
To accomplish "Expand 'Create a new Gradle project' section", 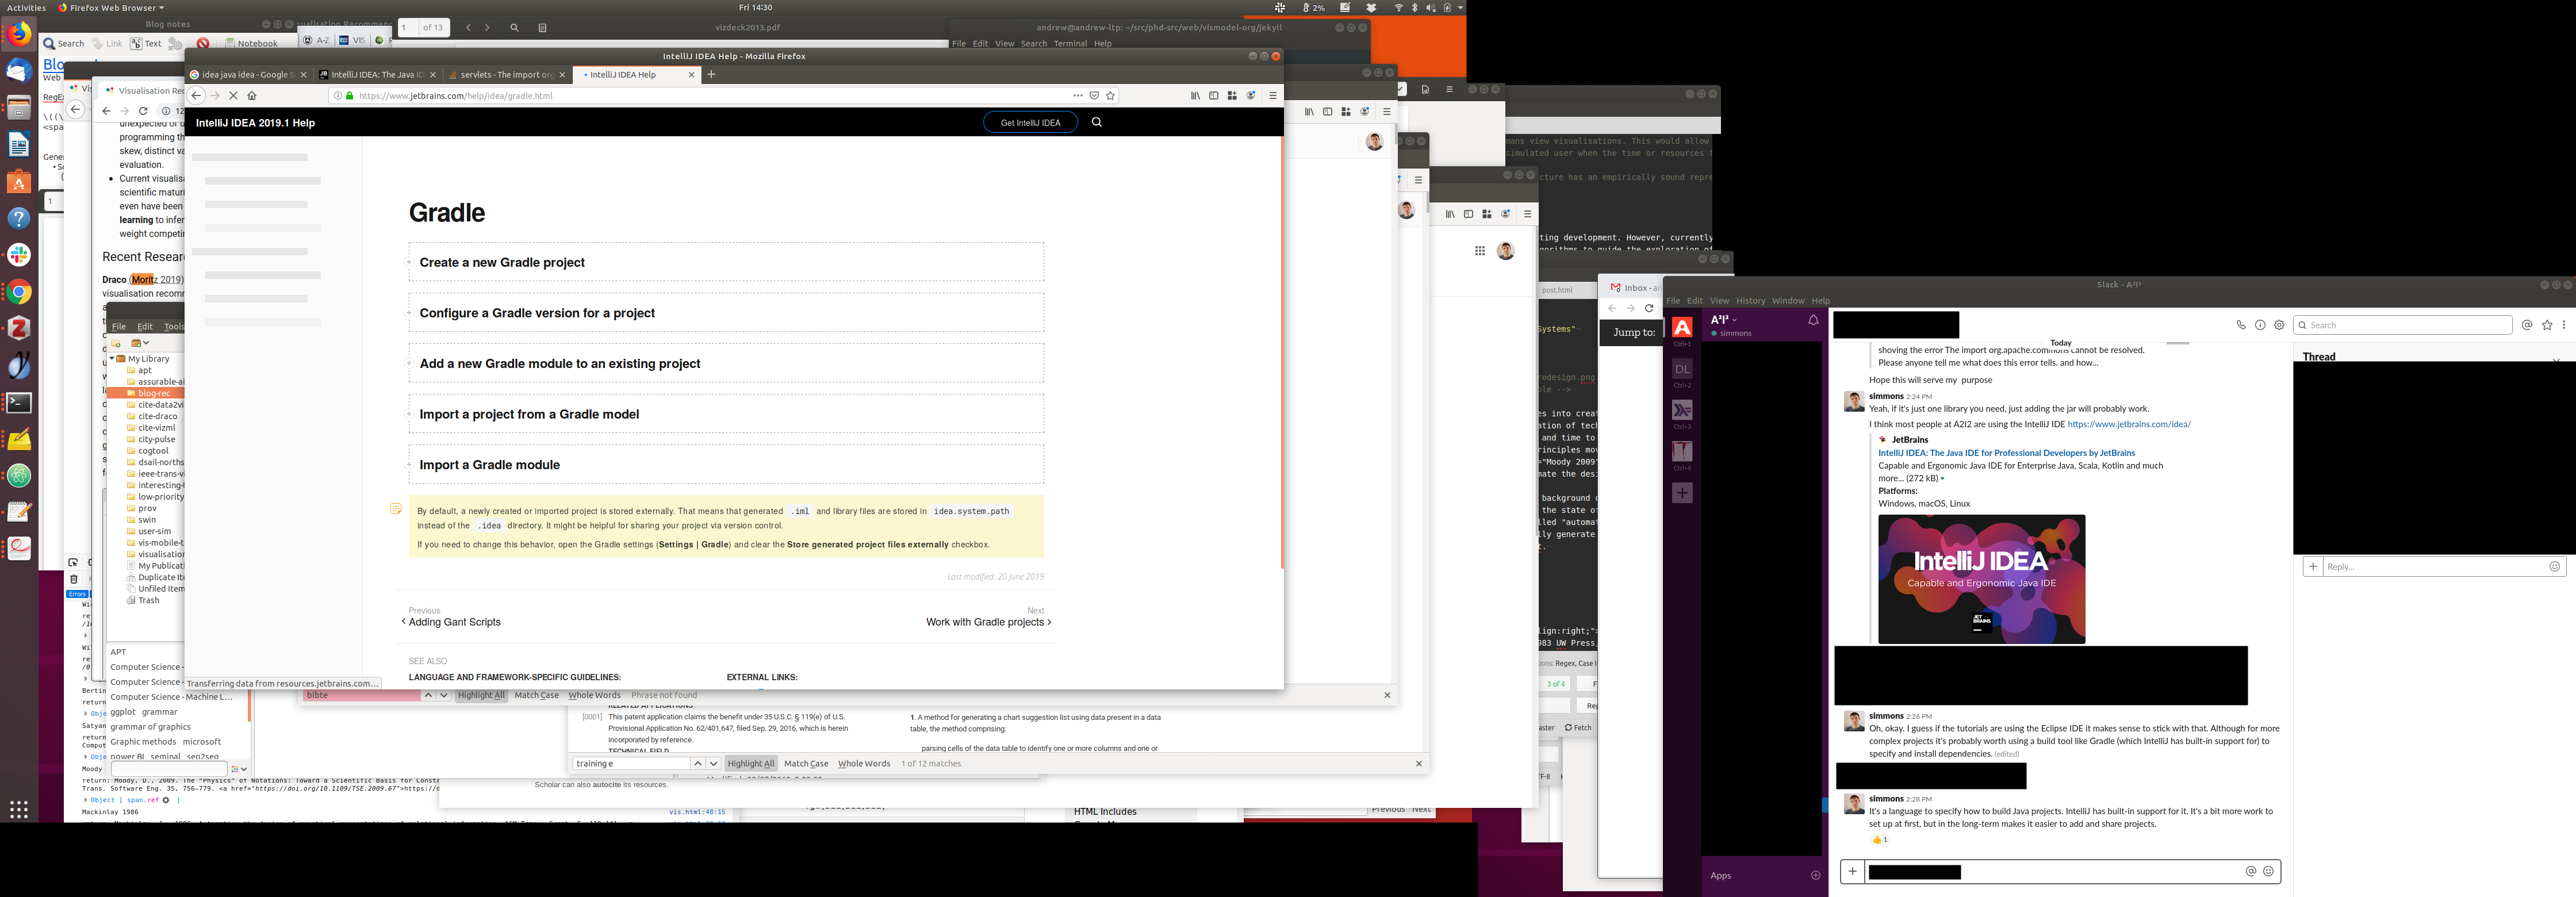I will point(502,262).
